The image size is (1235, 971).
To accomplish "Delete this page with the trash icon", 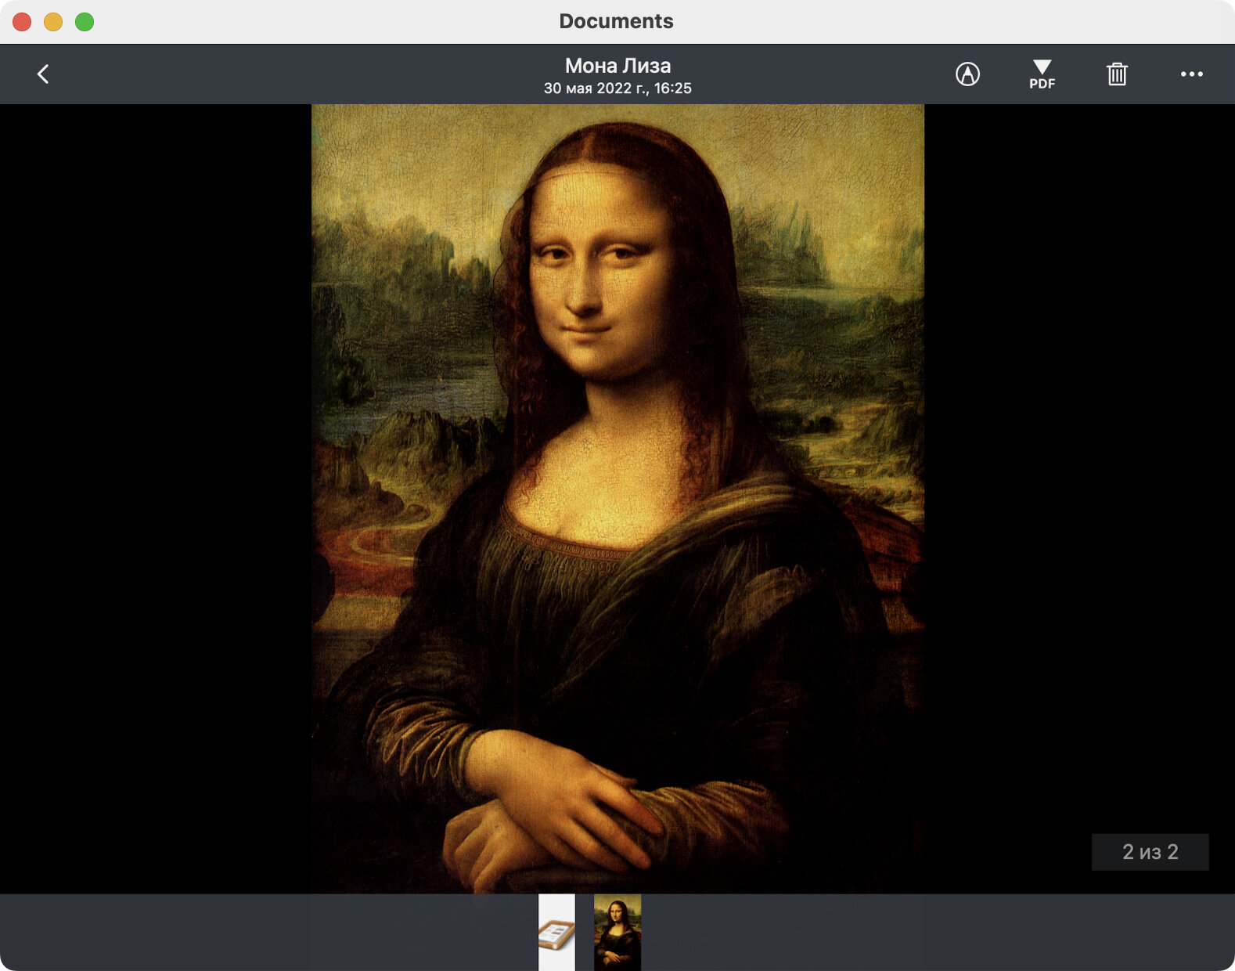I will click(x=1117, y=74).
